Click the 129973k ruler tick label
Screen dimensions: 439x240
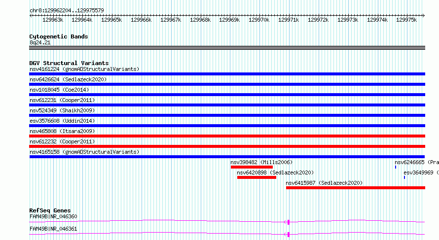coord(348,20)
